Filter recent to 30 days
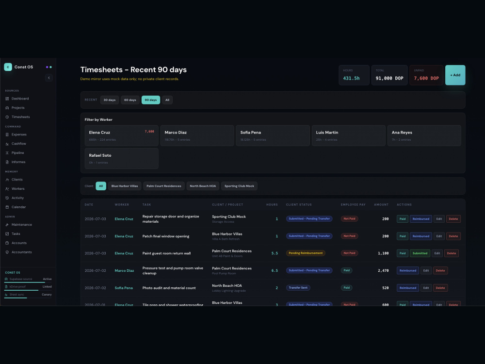 [110, 100]
